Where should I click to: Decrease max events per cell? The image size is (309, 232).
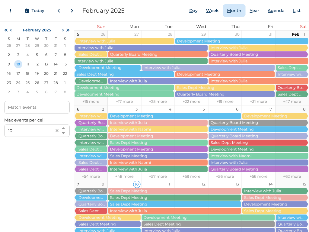[x=63, y=133]
